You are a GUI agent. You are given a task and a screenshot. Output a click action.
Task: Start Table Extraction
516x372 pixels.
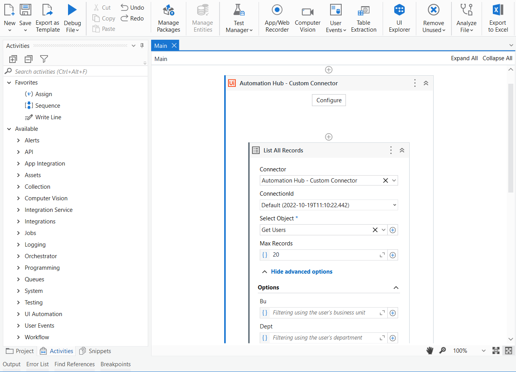(364, 18)
